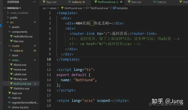Click the src breadcrumb segment
The width and height of the screenshot is (188, 110).
(x=44, y=8)
